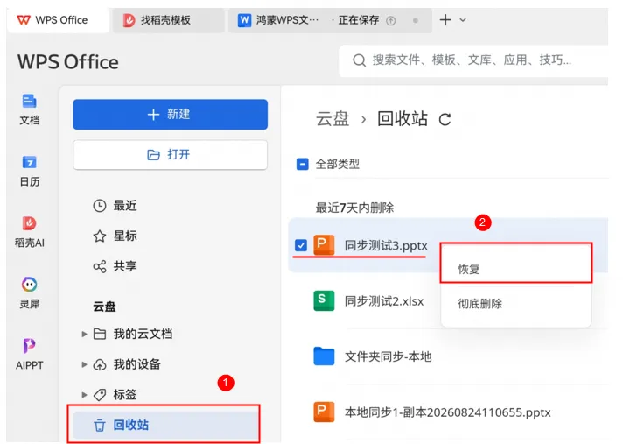Select the file name 同步测试2.xlsx

click(384, 301)
